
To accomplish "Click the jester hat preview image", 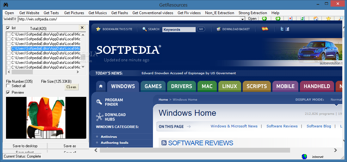I will point(46,118).
